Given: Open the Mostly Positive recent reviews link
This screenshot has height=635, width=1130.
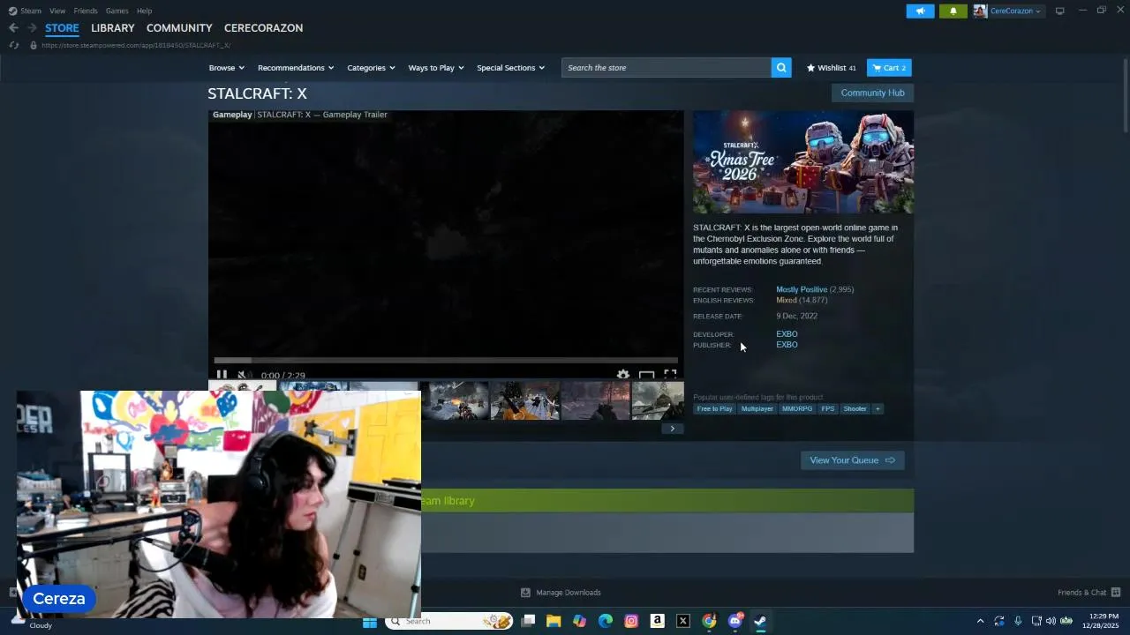Looking at the screenshot, I should [x=802, y=289].
